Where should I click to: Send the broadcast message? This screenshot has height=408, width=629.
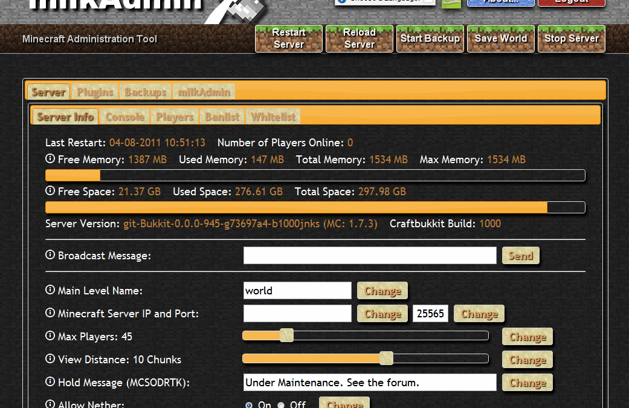[x=521, y=256]
